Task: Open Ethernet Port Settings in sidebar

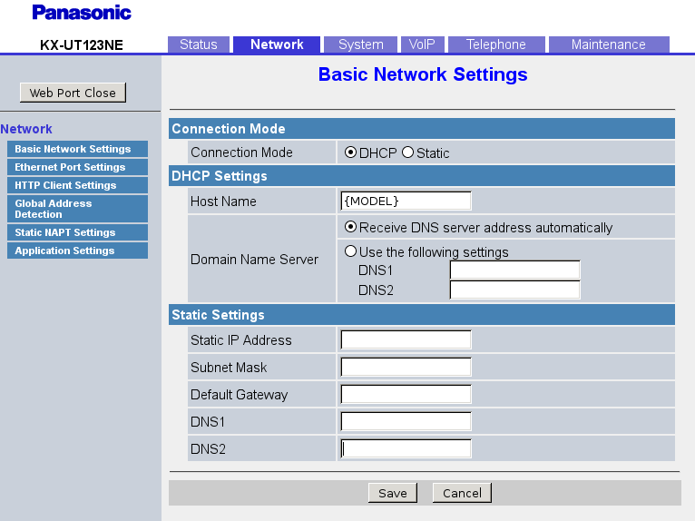Action: [x=77, y=167]
